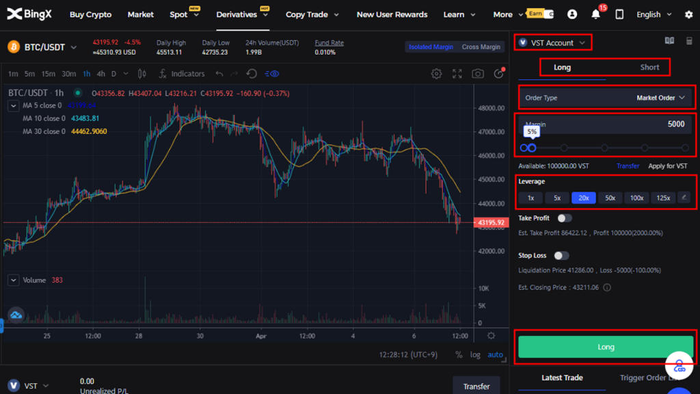Select Cross Margin mode

(x=481, y=47)
